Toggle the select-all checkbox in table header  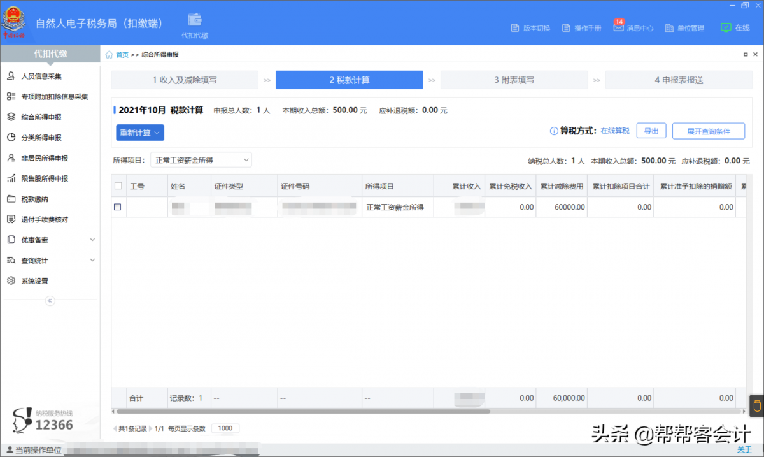click(118, 186)
